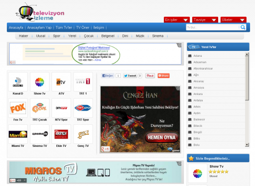Click the Yerel Tvler list scroll down arrow

click(x=247, y=145)
